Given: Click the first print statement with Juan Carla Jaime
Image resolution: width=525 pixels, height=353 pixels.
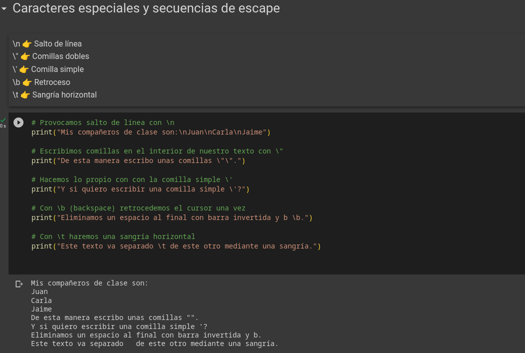Looking at the screenshot, I should [x=150, y=132].
